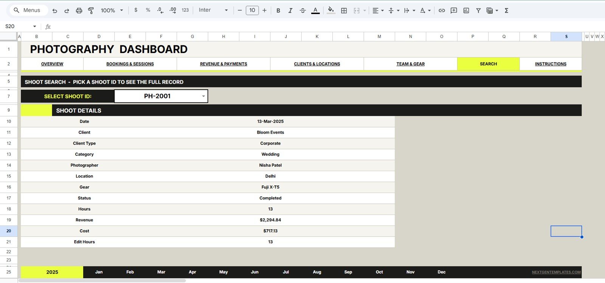Viewport: 605px width, 283px height.
Task: Click the Bloom Events client cell
Action: [270, 132]
